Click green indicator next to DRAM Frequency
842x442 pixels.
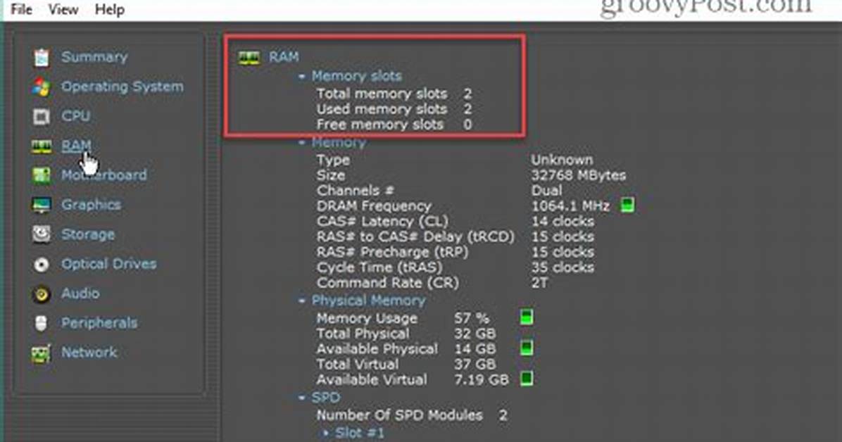tap(627, 205)
